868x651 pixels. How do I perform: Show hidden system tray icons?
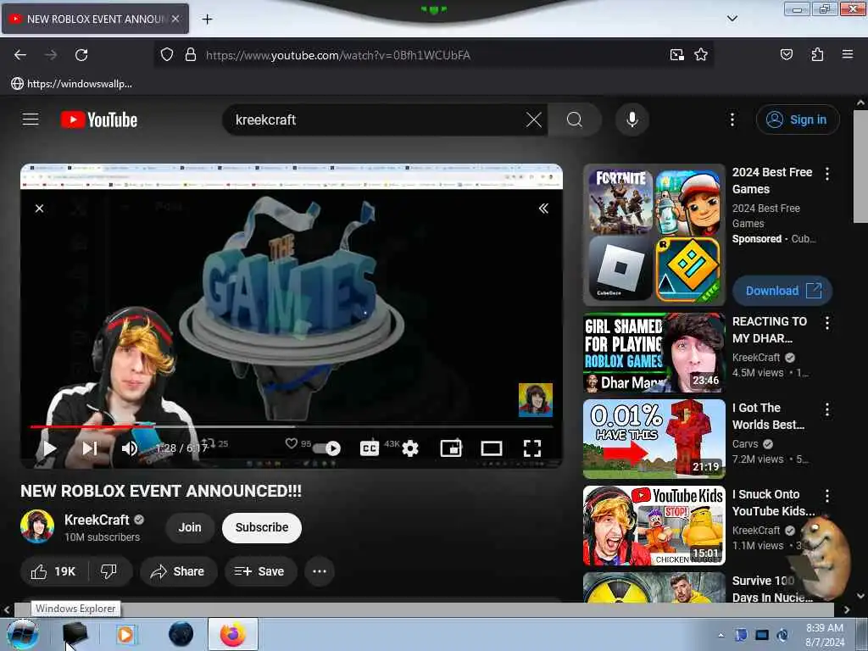pos(721,635)
